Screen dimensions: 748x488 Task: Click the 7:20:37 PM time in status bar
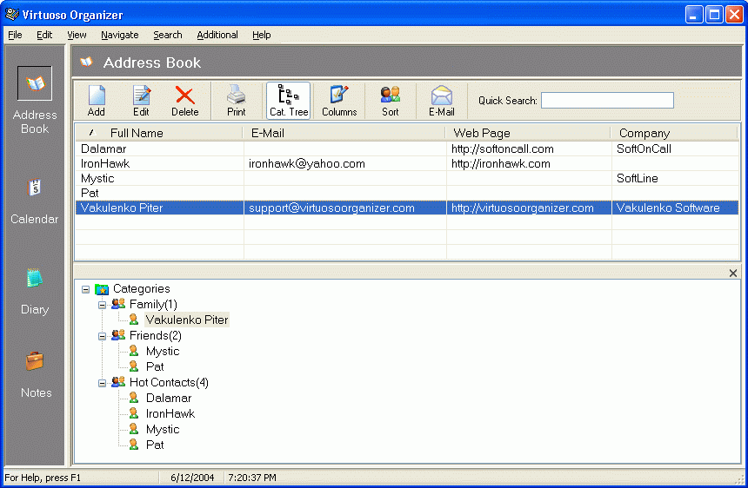(252, 478)
